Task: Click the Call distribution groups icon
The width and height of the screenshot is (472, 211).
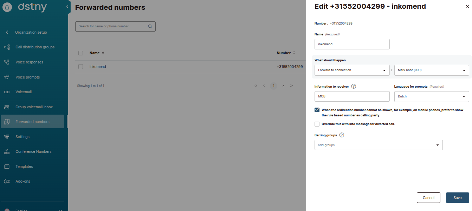Action: 7,47
